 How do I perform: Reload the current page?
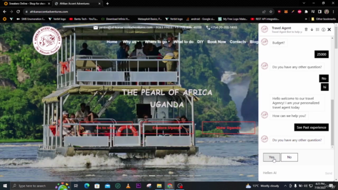[18, 12]
